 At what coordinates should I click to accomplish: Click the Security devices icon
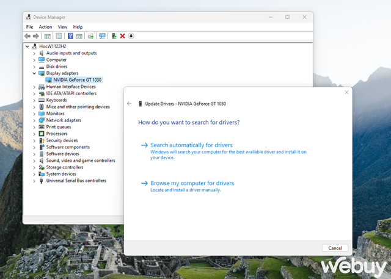(x=42, y=140)
